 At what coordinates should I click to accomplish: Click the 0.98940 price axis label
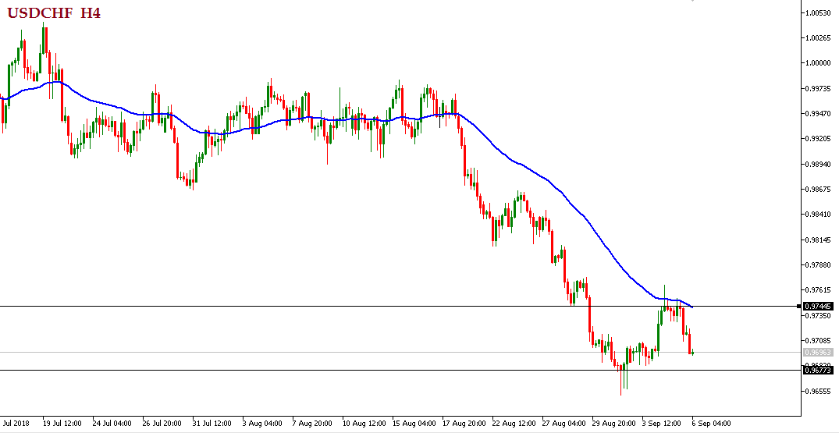click(x=818, y=165)
